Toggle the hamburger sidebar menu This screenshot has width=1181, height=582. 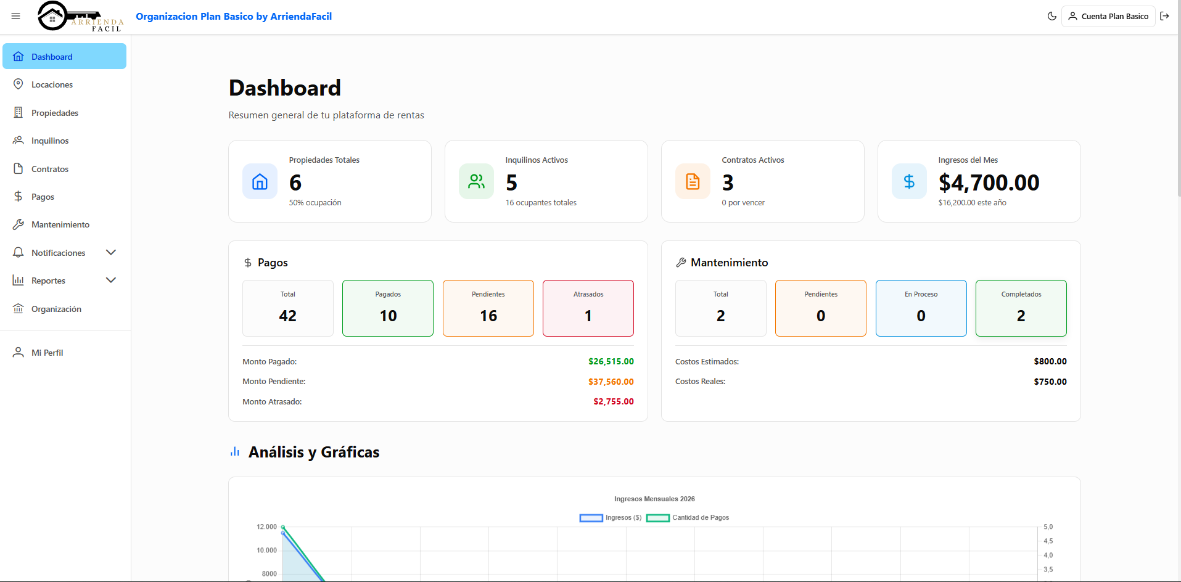pyautogui.click(x=16, y=16)
